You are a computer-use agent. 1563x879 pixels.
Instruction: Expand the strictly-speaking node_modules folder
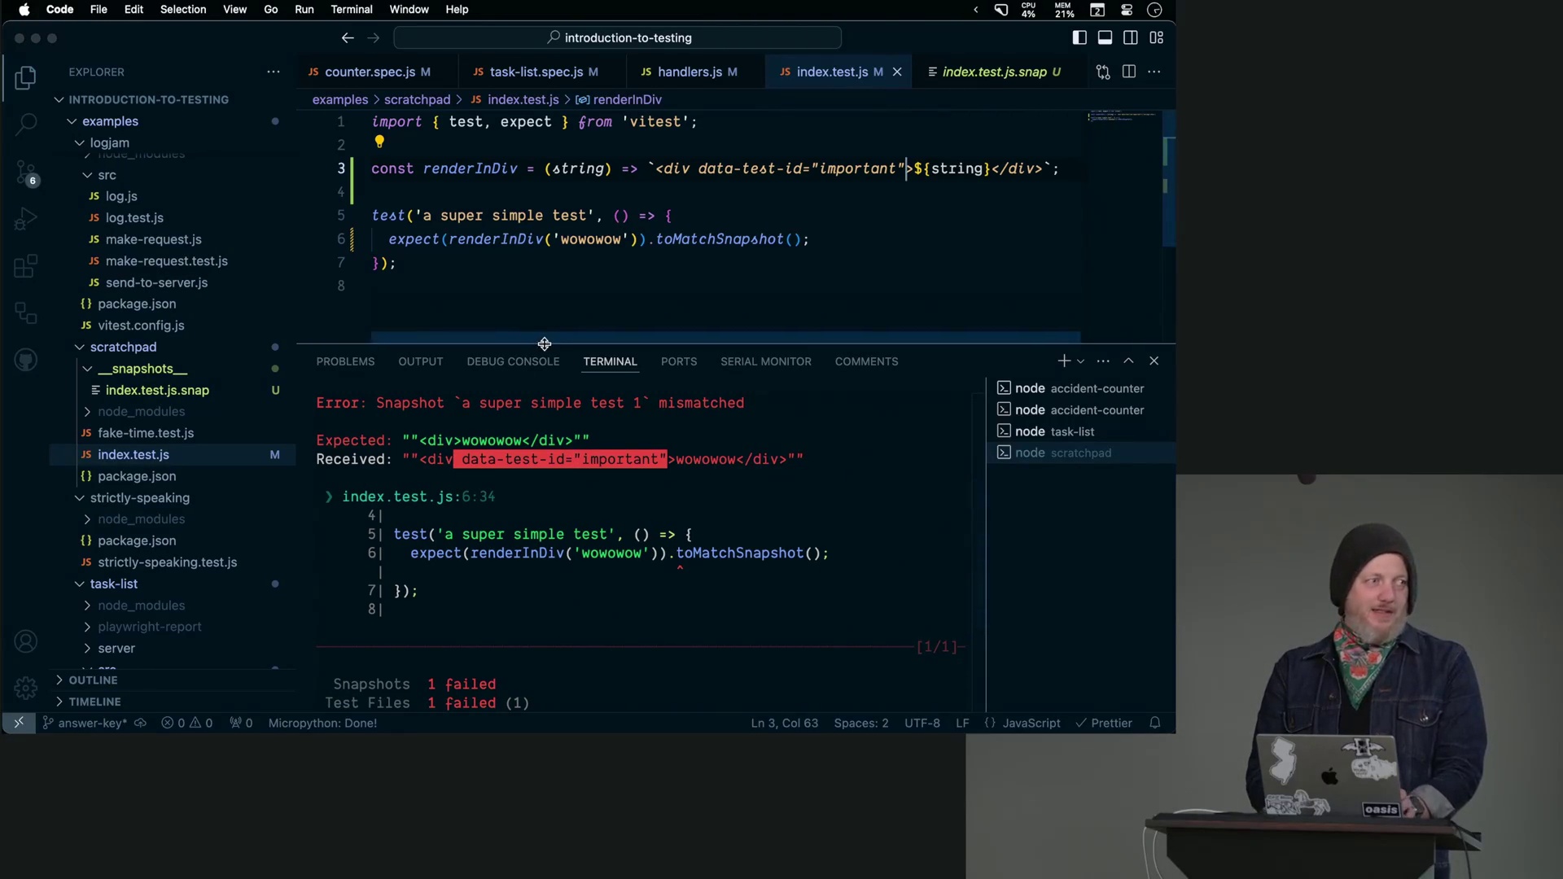click(x=141, y=519)
